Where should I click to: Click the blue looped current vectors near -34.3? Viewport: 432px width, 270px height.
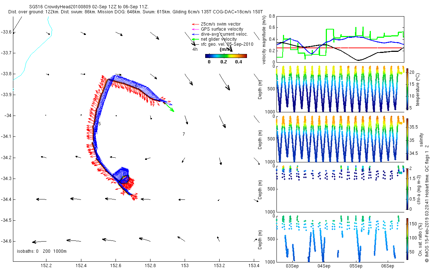click(x=122, y=175)
